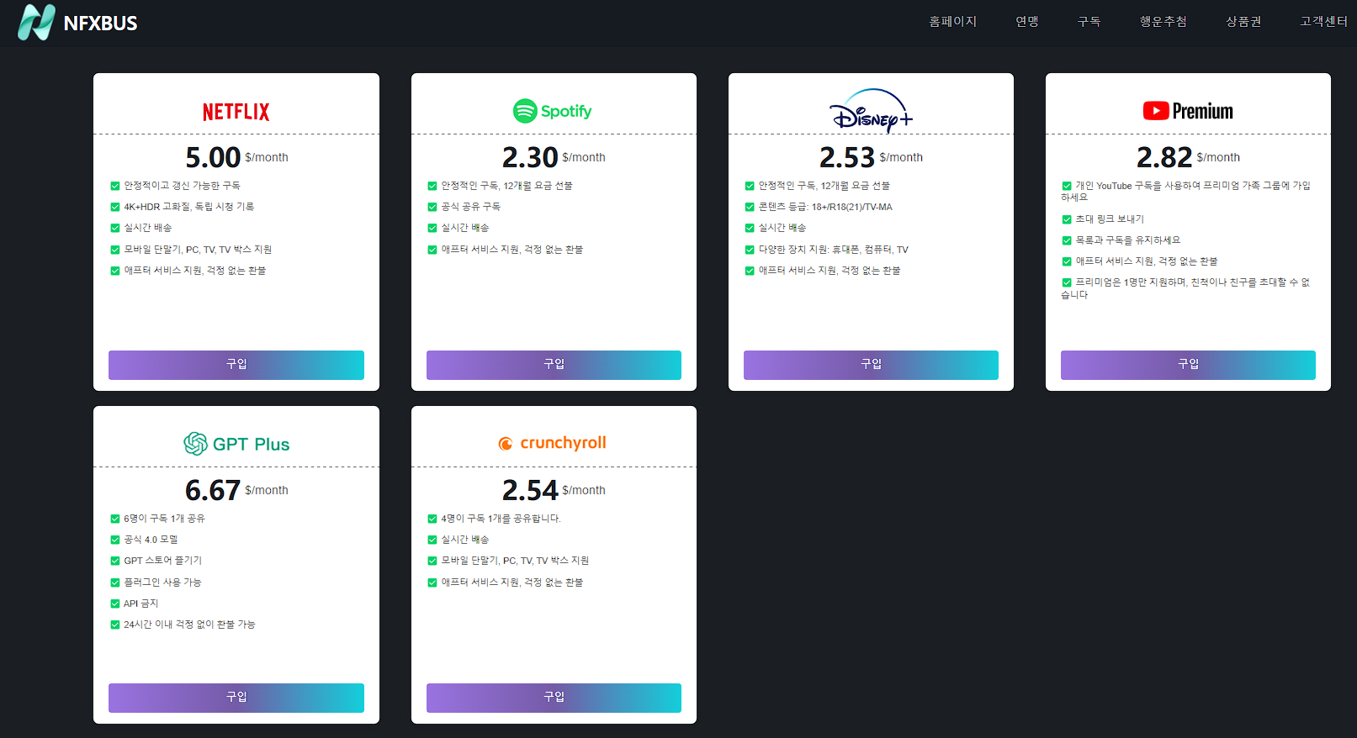Click '실시간 배송' text in the Disney+ card
Screen dimensions: 1357x738
(782, 228)
